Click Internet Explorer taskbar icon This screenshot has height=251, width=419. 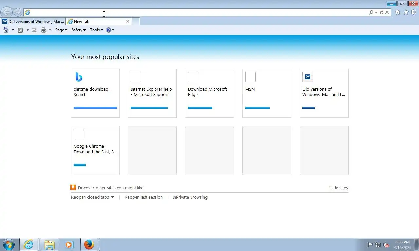[28, 244]
